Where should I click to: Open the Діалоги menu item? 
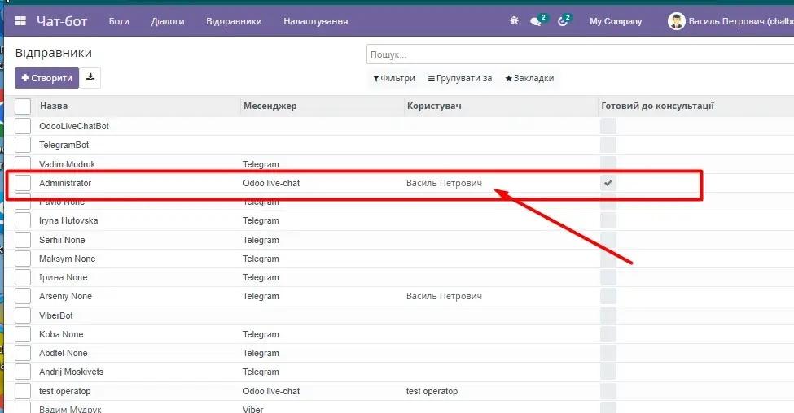[167, 21]
